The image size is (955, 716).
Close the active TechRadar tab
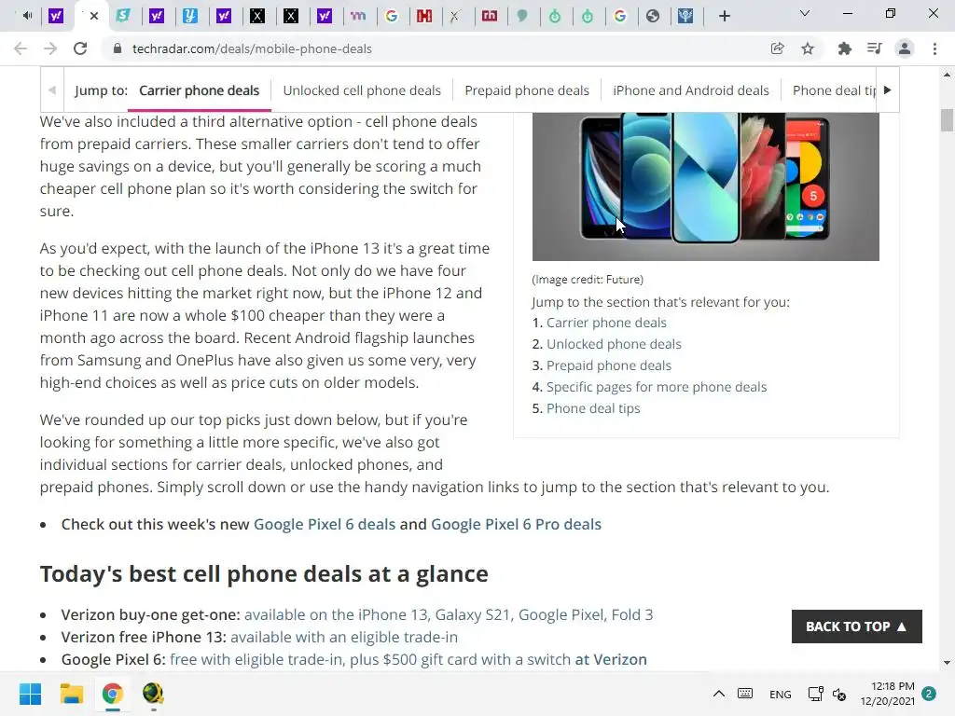(x=94, y=16)
